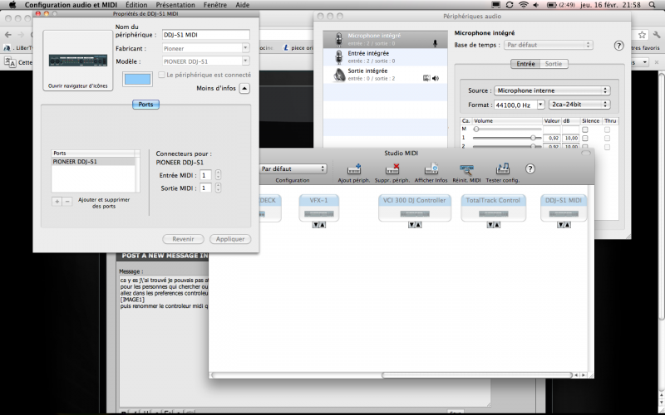Click browser back arrow behind properties window
Viewport: 665px width, 415px height.
click(8, 35)
